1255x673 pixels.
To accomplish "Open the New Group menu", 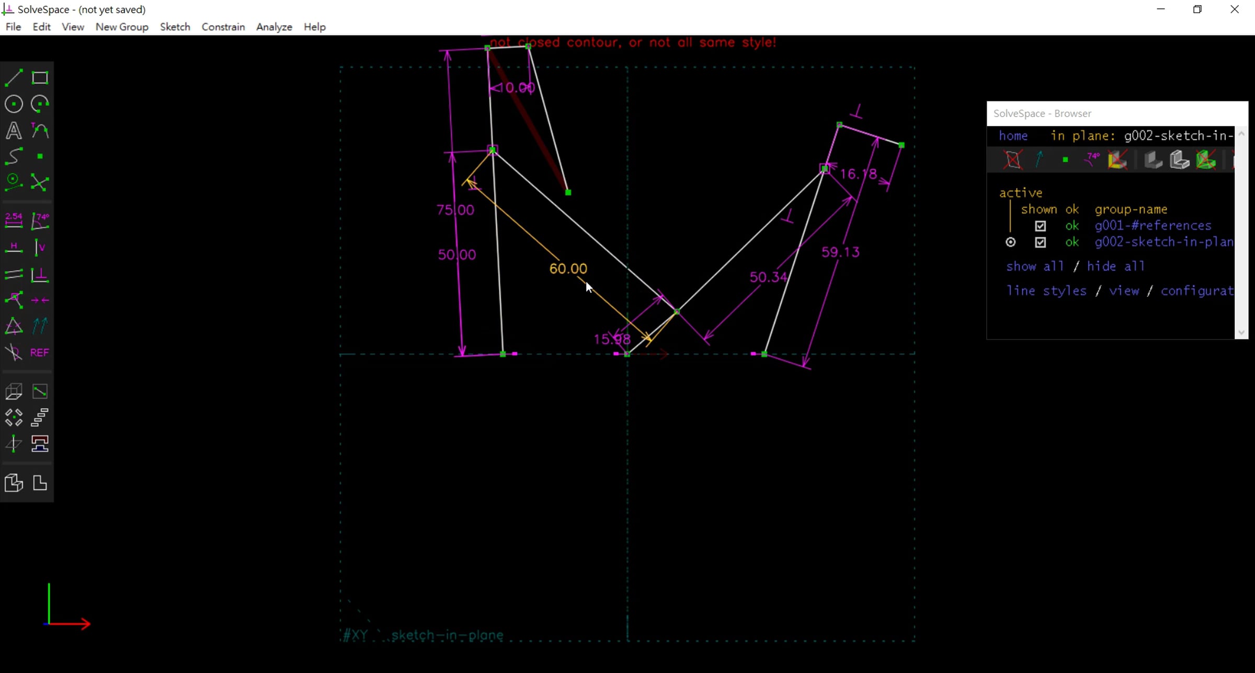I will 122,27.
